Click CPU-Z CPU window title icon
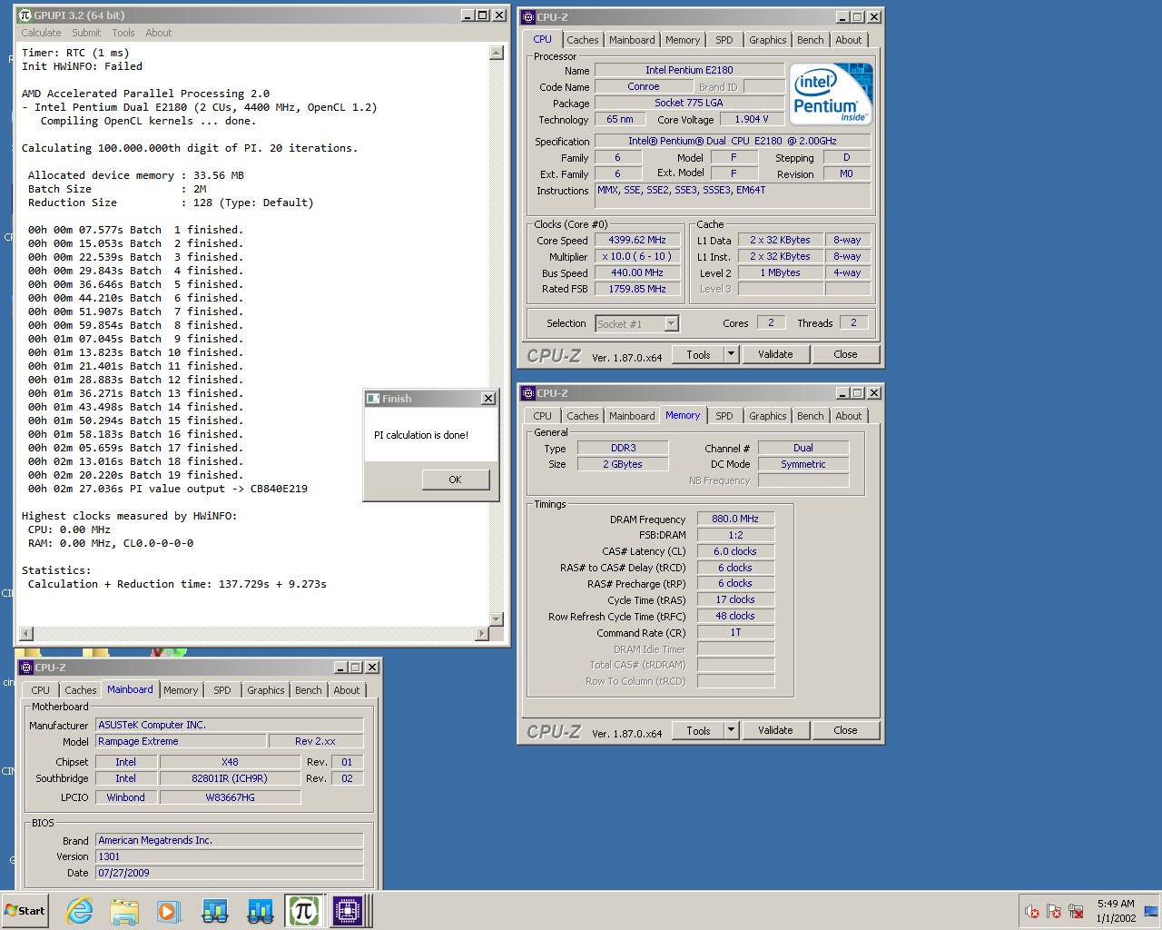The image size is (1162, 930). (528, 16)
